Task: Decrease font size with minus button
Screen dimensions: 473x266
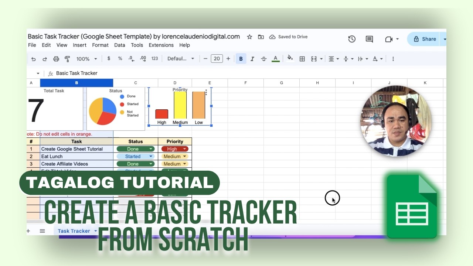Action: point(205,58)
